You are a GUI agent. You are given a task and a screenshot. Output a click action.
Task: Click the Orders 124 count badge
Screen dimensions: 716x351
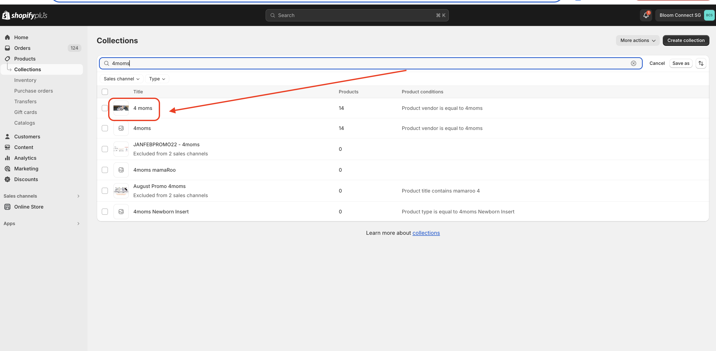pyautogui.click(x=74, y=48)
